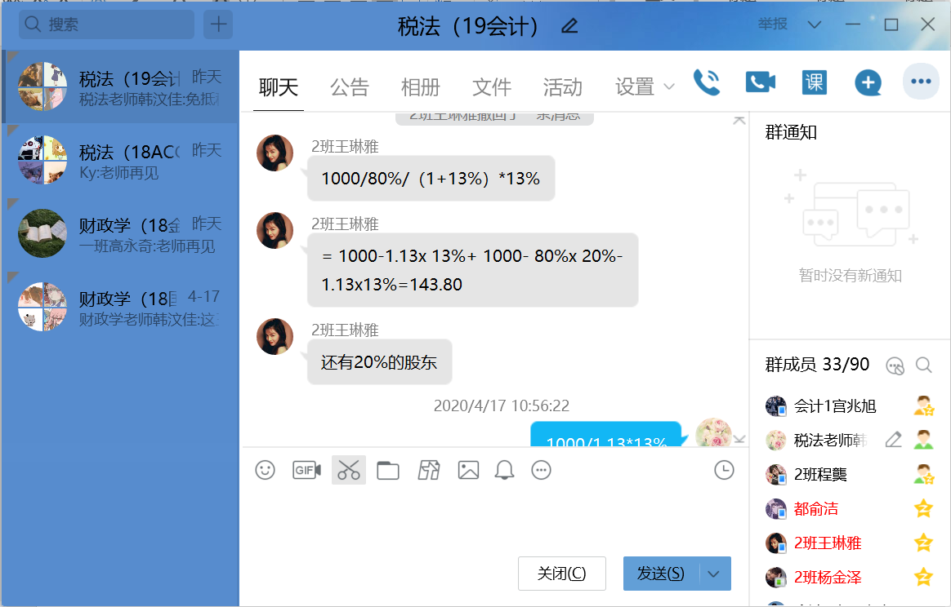This screenshot has height=607, width=951.
Task: Switch to the 公告 tab
Action: point(350,86)
